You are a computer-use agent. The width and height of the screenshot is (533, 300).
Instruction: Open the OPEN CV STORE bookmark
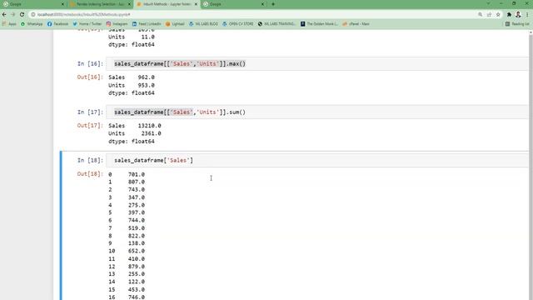(238, 24)
